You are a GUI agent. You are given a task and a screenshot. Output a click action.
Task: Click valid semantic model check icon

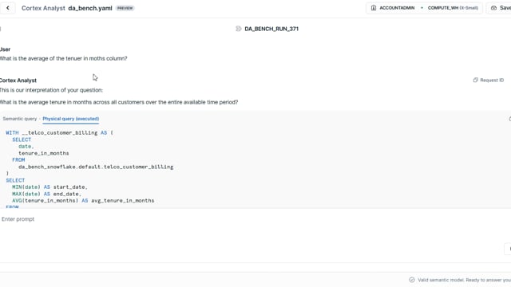point(412,280)
